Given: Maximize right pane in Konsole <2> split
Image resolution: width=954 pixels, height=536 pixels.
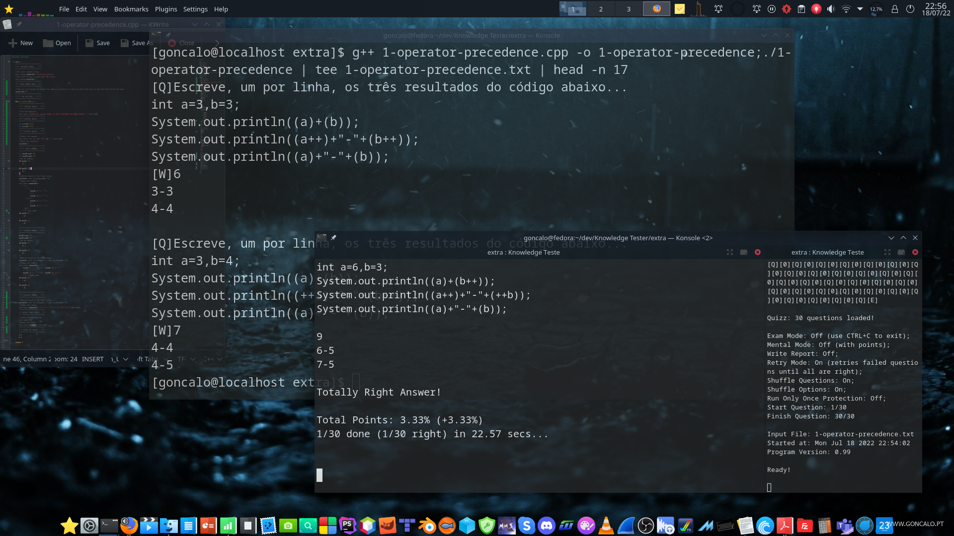Looking at the screenshot, I should click(x=887, y=252).
